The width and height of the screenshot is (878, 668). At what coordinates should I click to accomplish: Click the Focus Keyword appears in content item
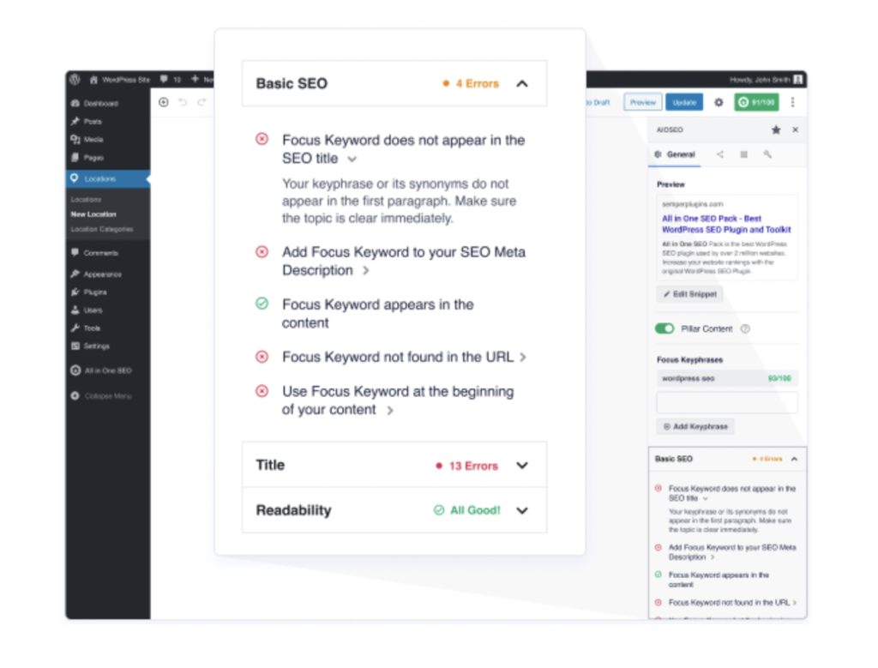(x=377, y=314)
